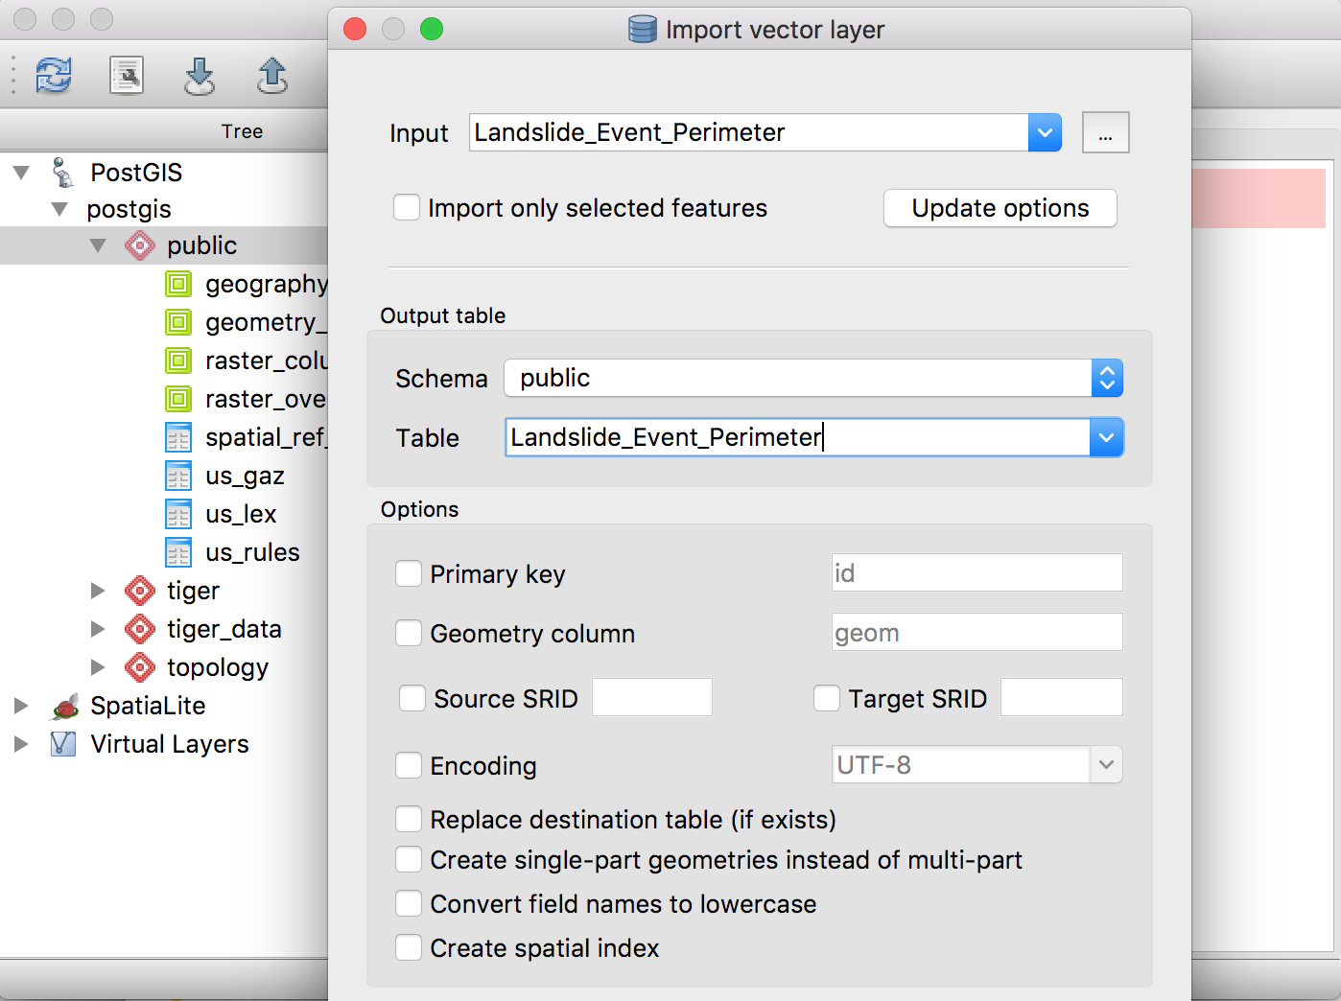Viewport: 1341px width, 1001px height.
Task: Click the Export to file upload-arrow icon
Action: pyautogui.click(x=272, y=75)
